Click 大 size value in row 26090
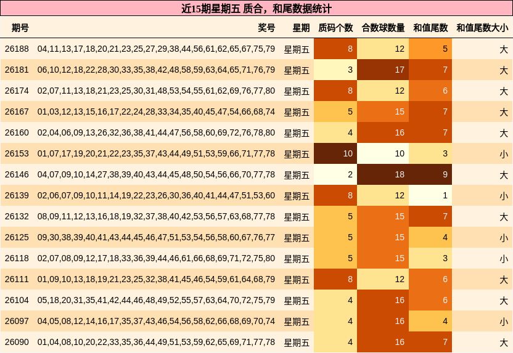The width and height of the screenshot is (513, 353). click(x=504, y=342)
